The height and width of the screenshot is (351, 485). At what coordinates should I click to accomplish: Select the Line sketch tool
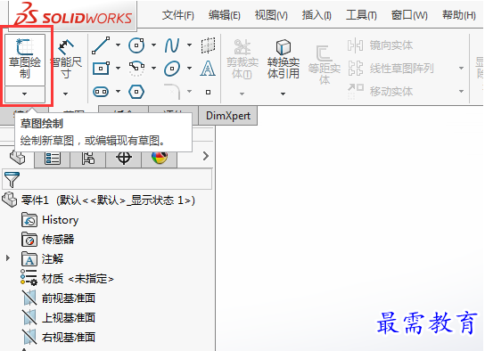tap(101, 45)
